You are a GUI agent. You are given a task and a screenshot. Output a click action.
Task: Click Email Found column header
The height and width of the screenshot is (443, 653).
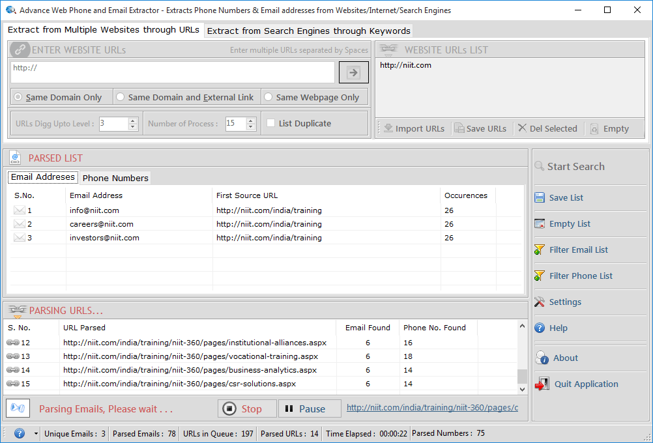tap(368, 328)
